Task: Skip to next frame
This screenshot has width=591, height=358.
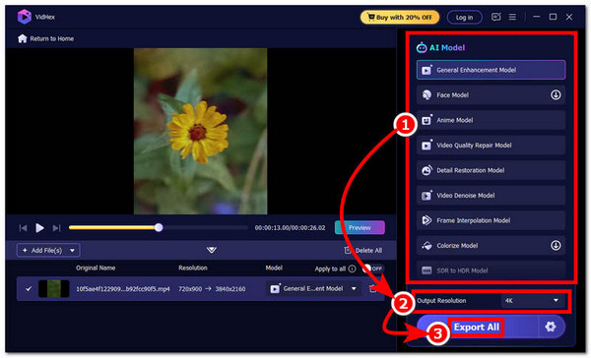Action: 56,228
